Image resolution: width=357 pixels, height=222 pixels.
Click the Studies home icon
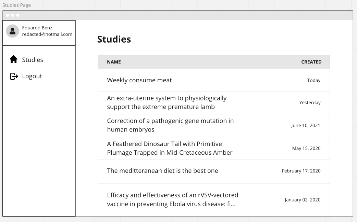coord(13,59)
